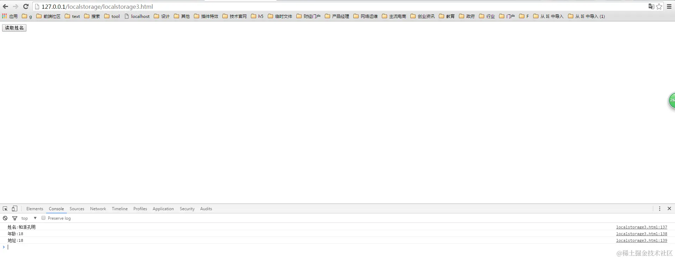
Task: Open the g bookmark folder
Action: (27, 16)
